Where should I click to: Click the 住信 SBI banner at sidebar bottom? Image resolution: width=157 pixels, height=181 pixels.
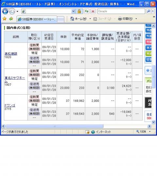[x=148, y=116]
